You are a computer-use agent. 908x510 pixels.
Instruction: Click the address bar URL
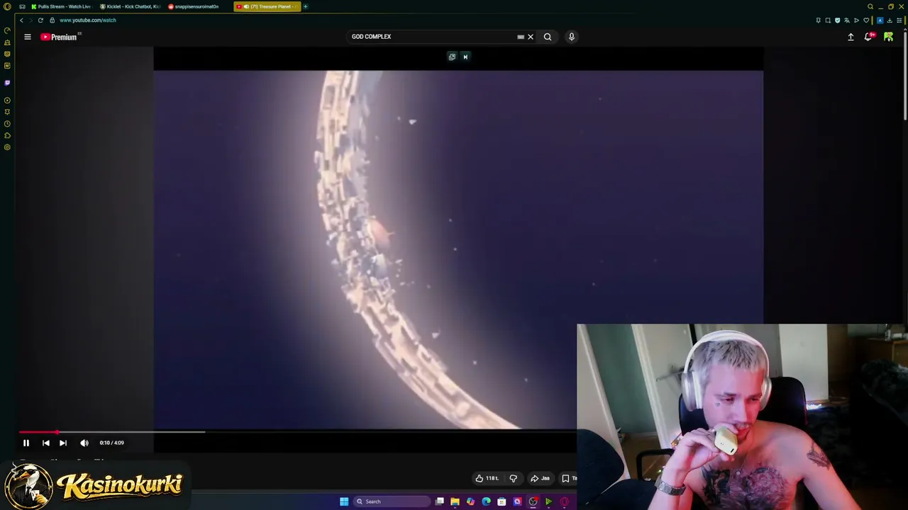[88, 21]
